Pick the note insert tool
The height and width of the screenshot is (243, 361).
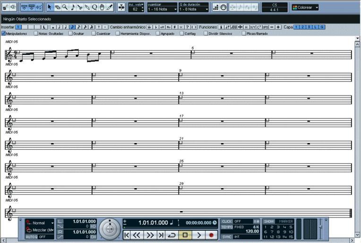72,7
